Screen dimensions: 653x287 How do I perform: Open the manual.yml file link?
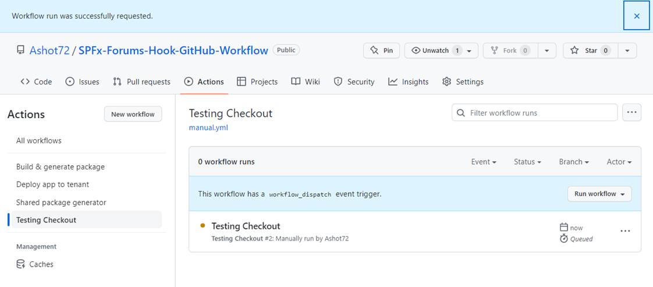(x=208, y=127)
